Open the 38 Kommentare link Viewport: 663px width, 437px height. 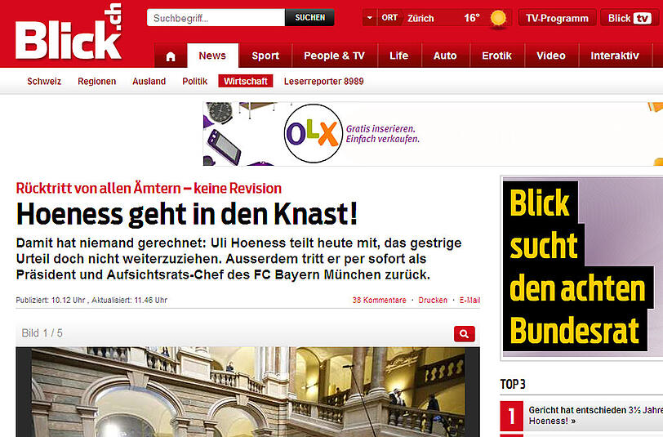[380, 300]
